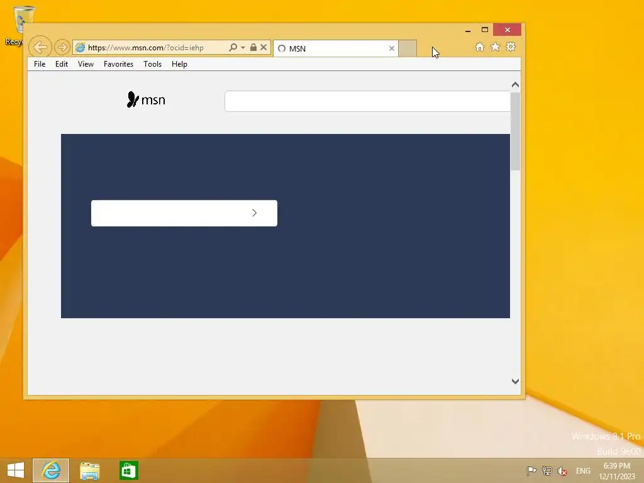Open the Favorites menu

coord(118,64)
